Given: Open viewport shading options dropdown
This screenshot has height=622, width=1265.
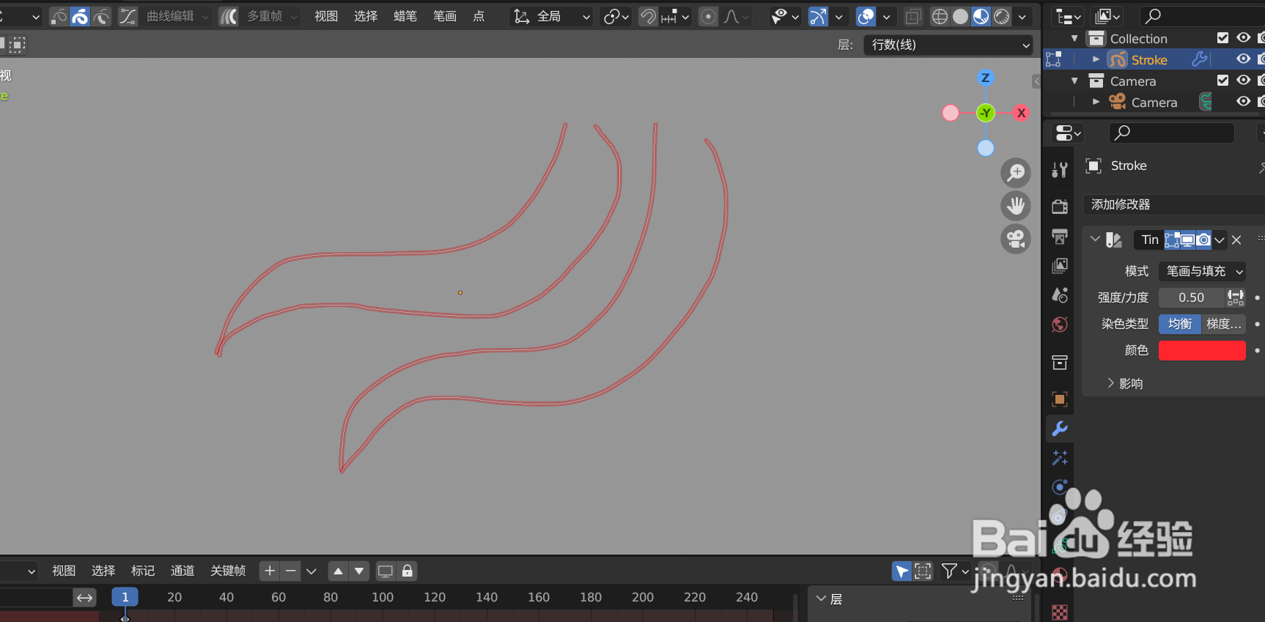Looking at the screenshot, I should pos(1022,16).
